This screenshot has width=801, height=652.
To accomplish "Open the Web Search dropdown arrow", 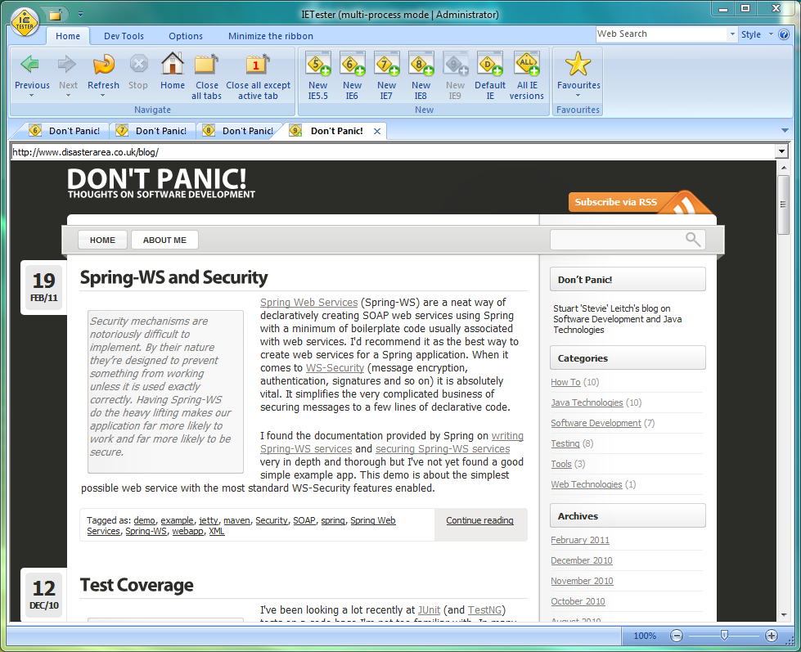I will (x=732, y=34).
